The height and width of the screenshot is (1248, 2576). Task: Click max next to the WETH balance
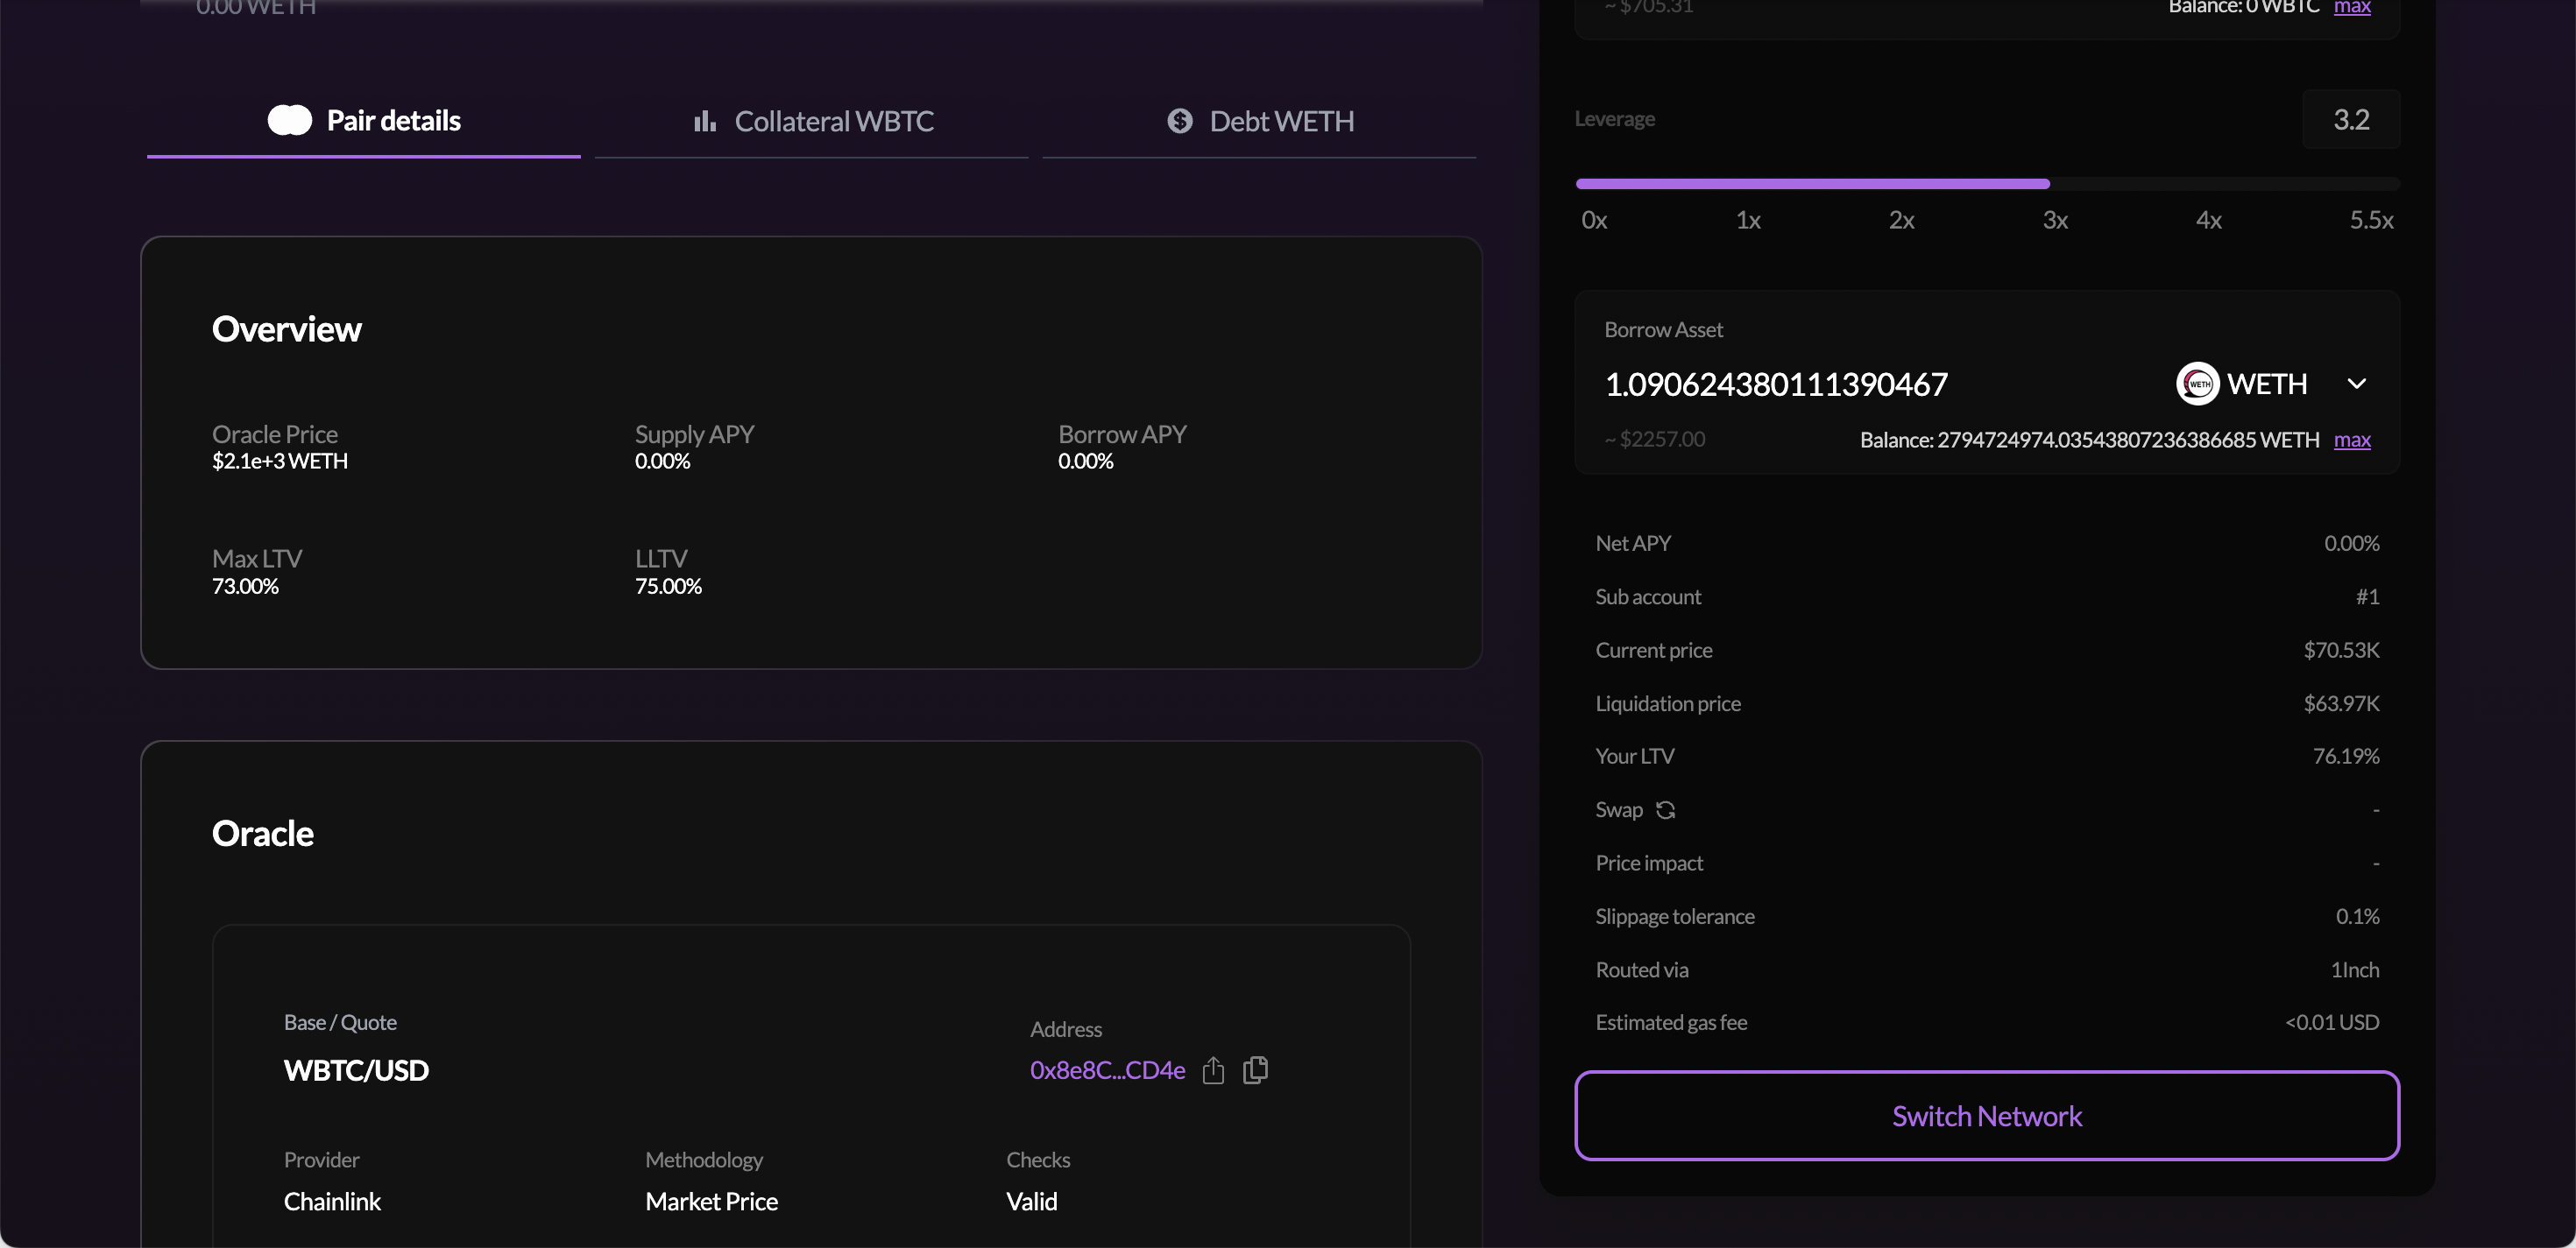tap(2352, 440)
